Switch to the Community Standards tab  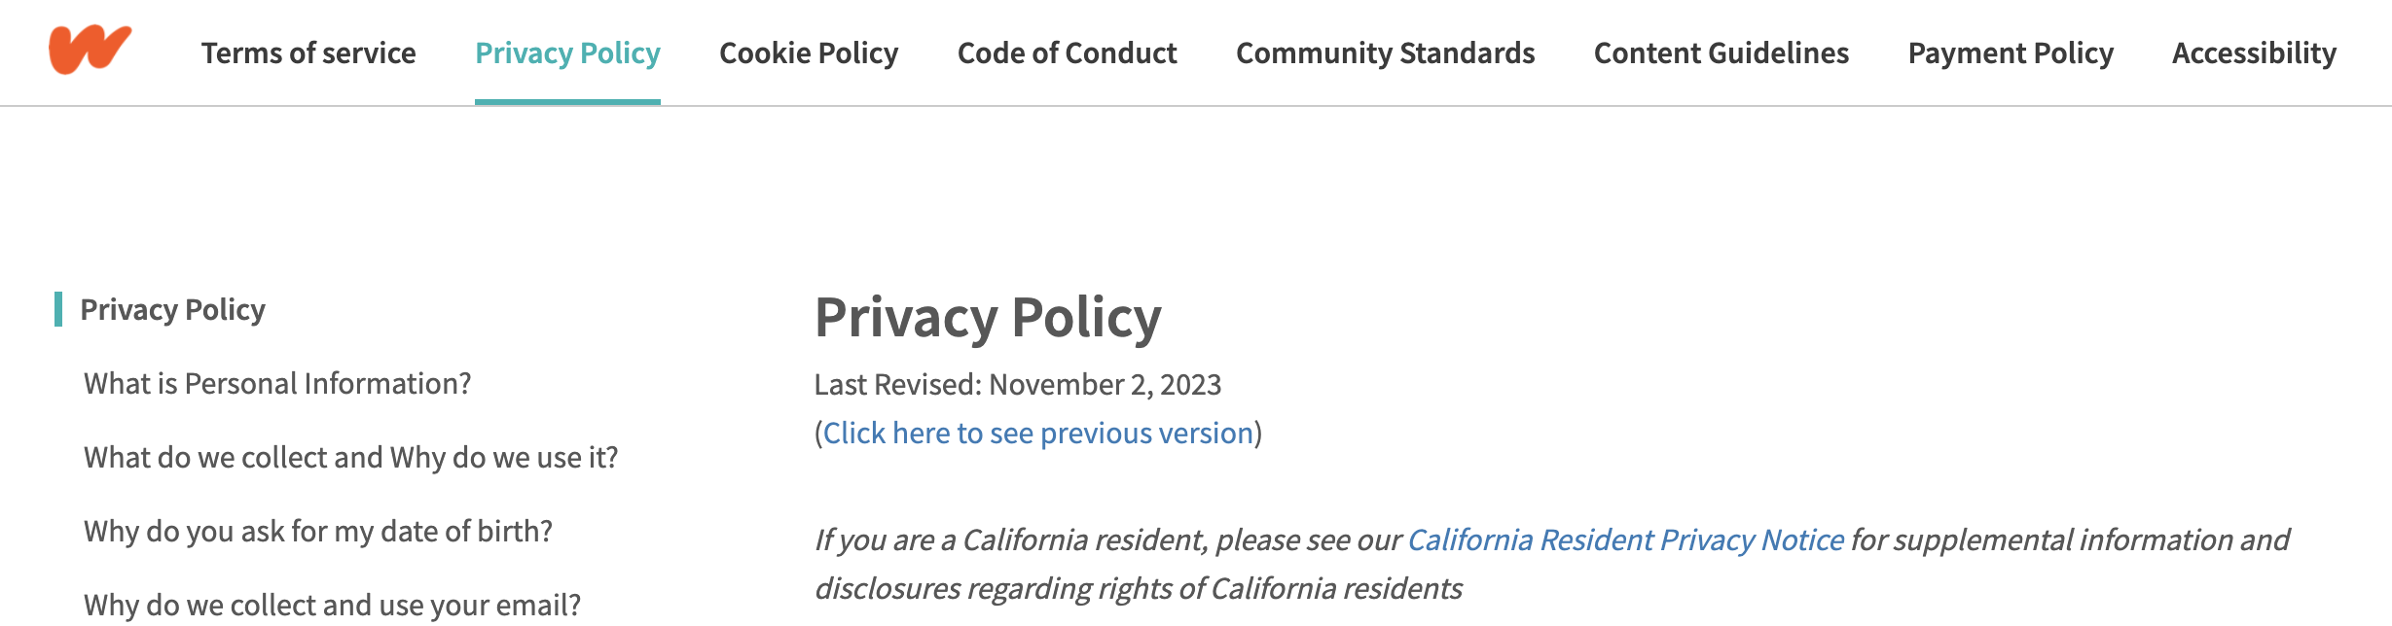pos(1385,52)
